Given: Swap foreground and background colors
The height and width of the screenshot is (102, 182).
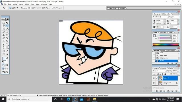Looking at the screenshot, I should pyautogui.click(x=7, y=57).
